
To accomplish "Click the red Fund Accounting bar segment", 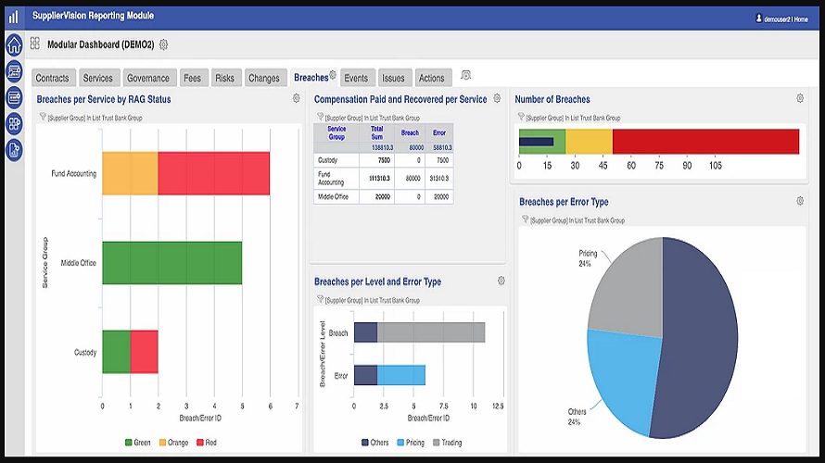I will point(213,173).
